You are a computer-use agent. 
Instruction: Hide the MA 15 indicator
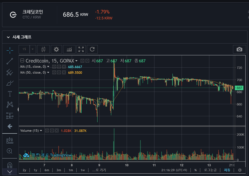[54, 67]
